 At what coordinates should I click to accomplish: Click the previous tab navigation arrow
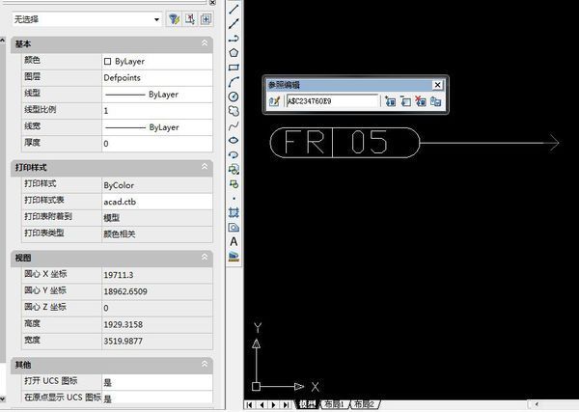point(262,405)
